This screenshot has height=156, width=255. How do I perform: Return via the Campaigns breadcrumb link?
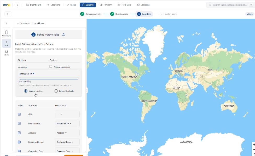24,23
